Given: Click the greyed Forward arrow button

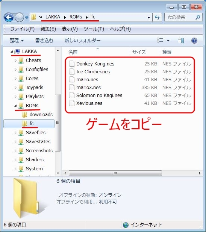Looking at the screenshot, I should 20,17.
